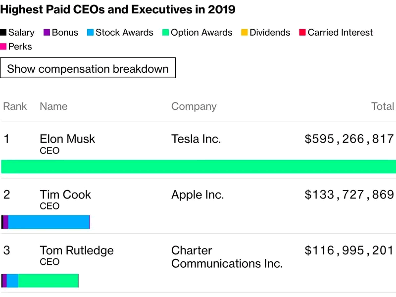Click Elon Musk's green option awards bar
The height and width of the screenshot is (297, 396).
(x=198, y=166)
